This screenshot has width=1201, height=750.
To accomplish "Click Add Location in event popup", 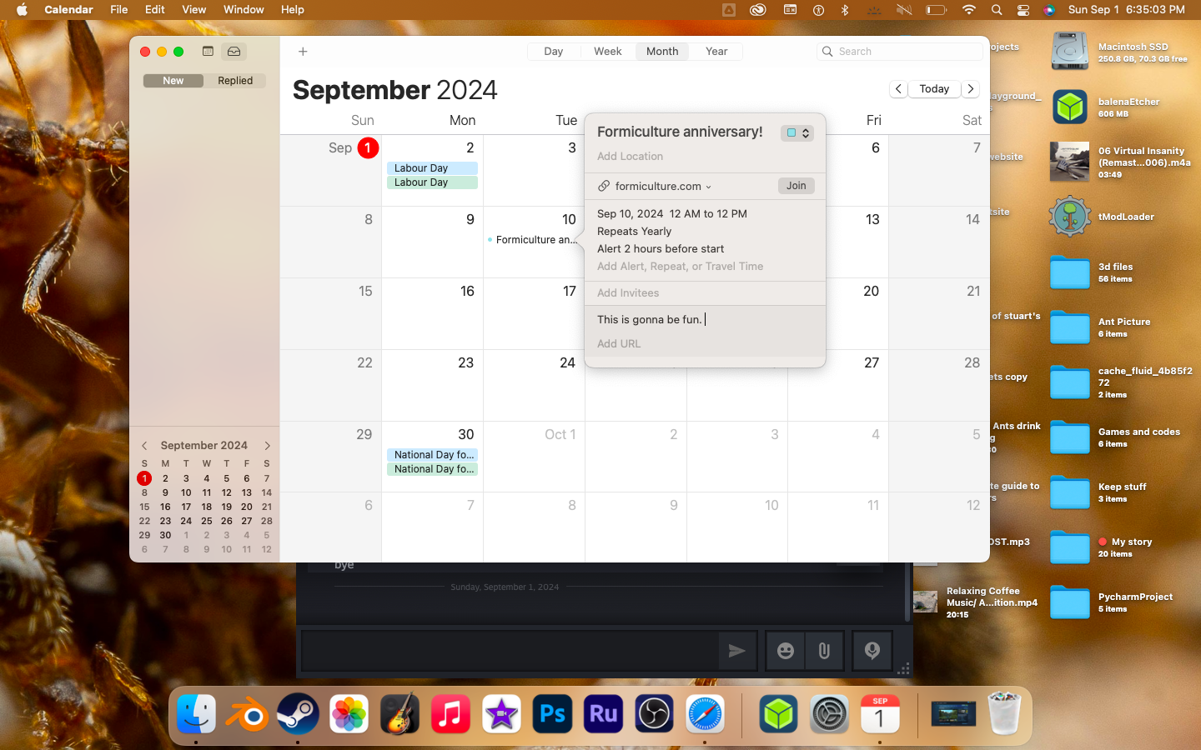I will pyautogui.click(x=630, y=157).
